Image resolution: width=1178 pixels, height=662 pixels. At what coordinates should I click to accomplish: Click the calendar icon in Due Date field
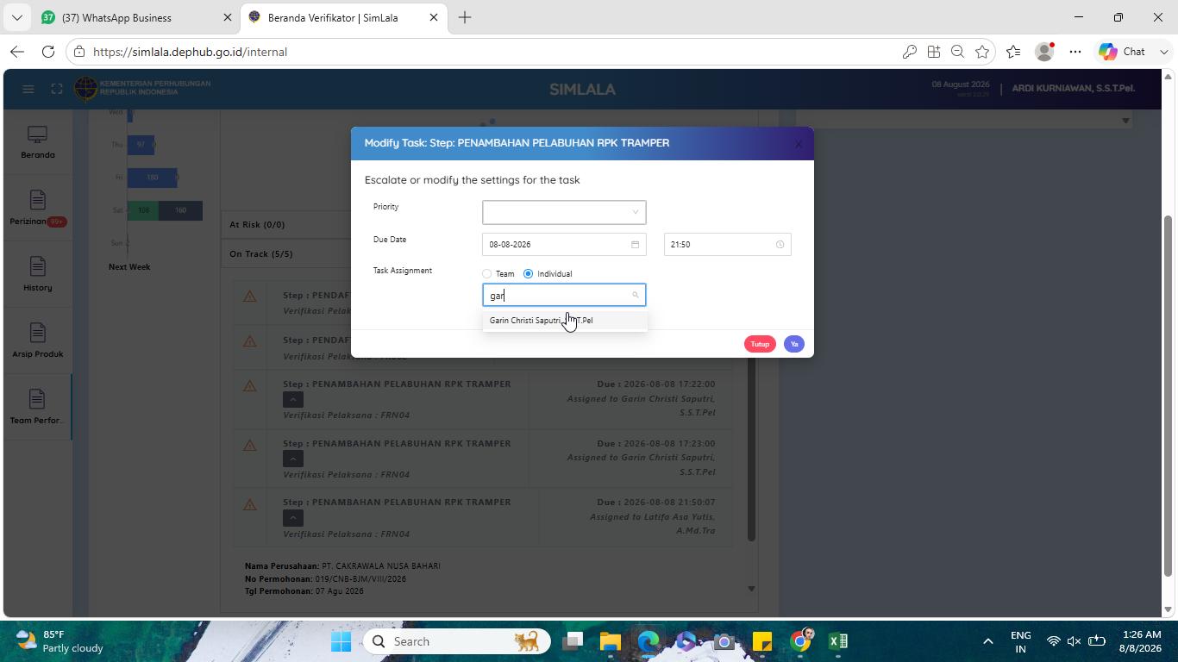tap(635, 245)
